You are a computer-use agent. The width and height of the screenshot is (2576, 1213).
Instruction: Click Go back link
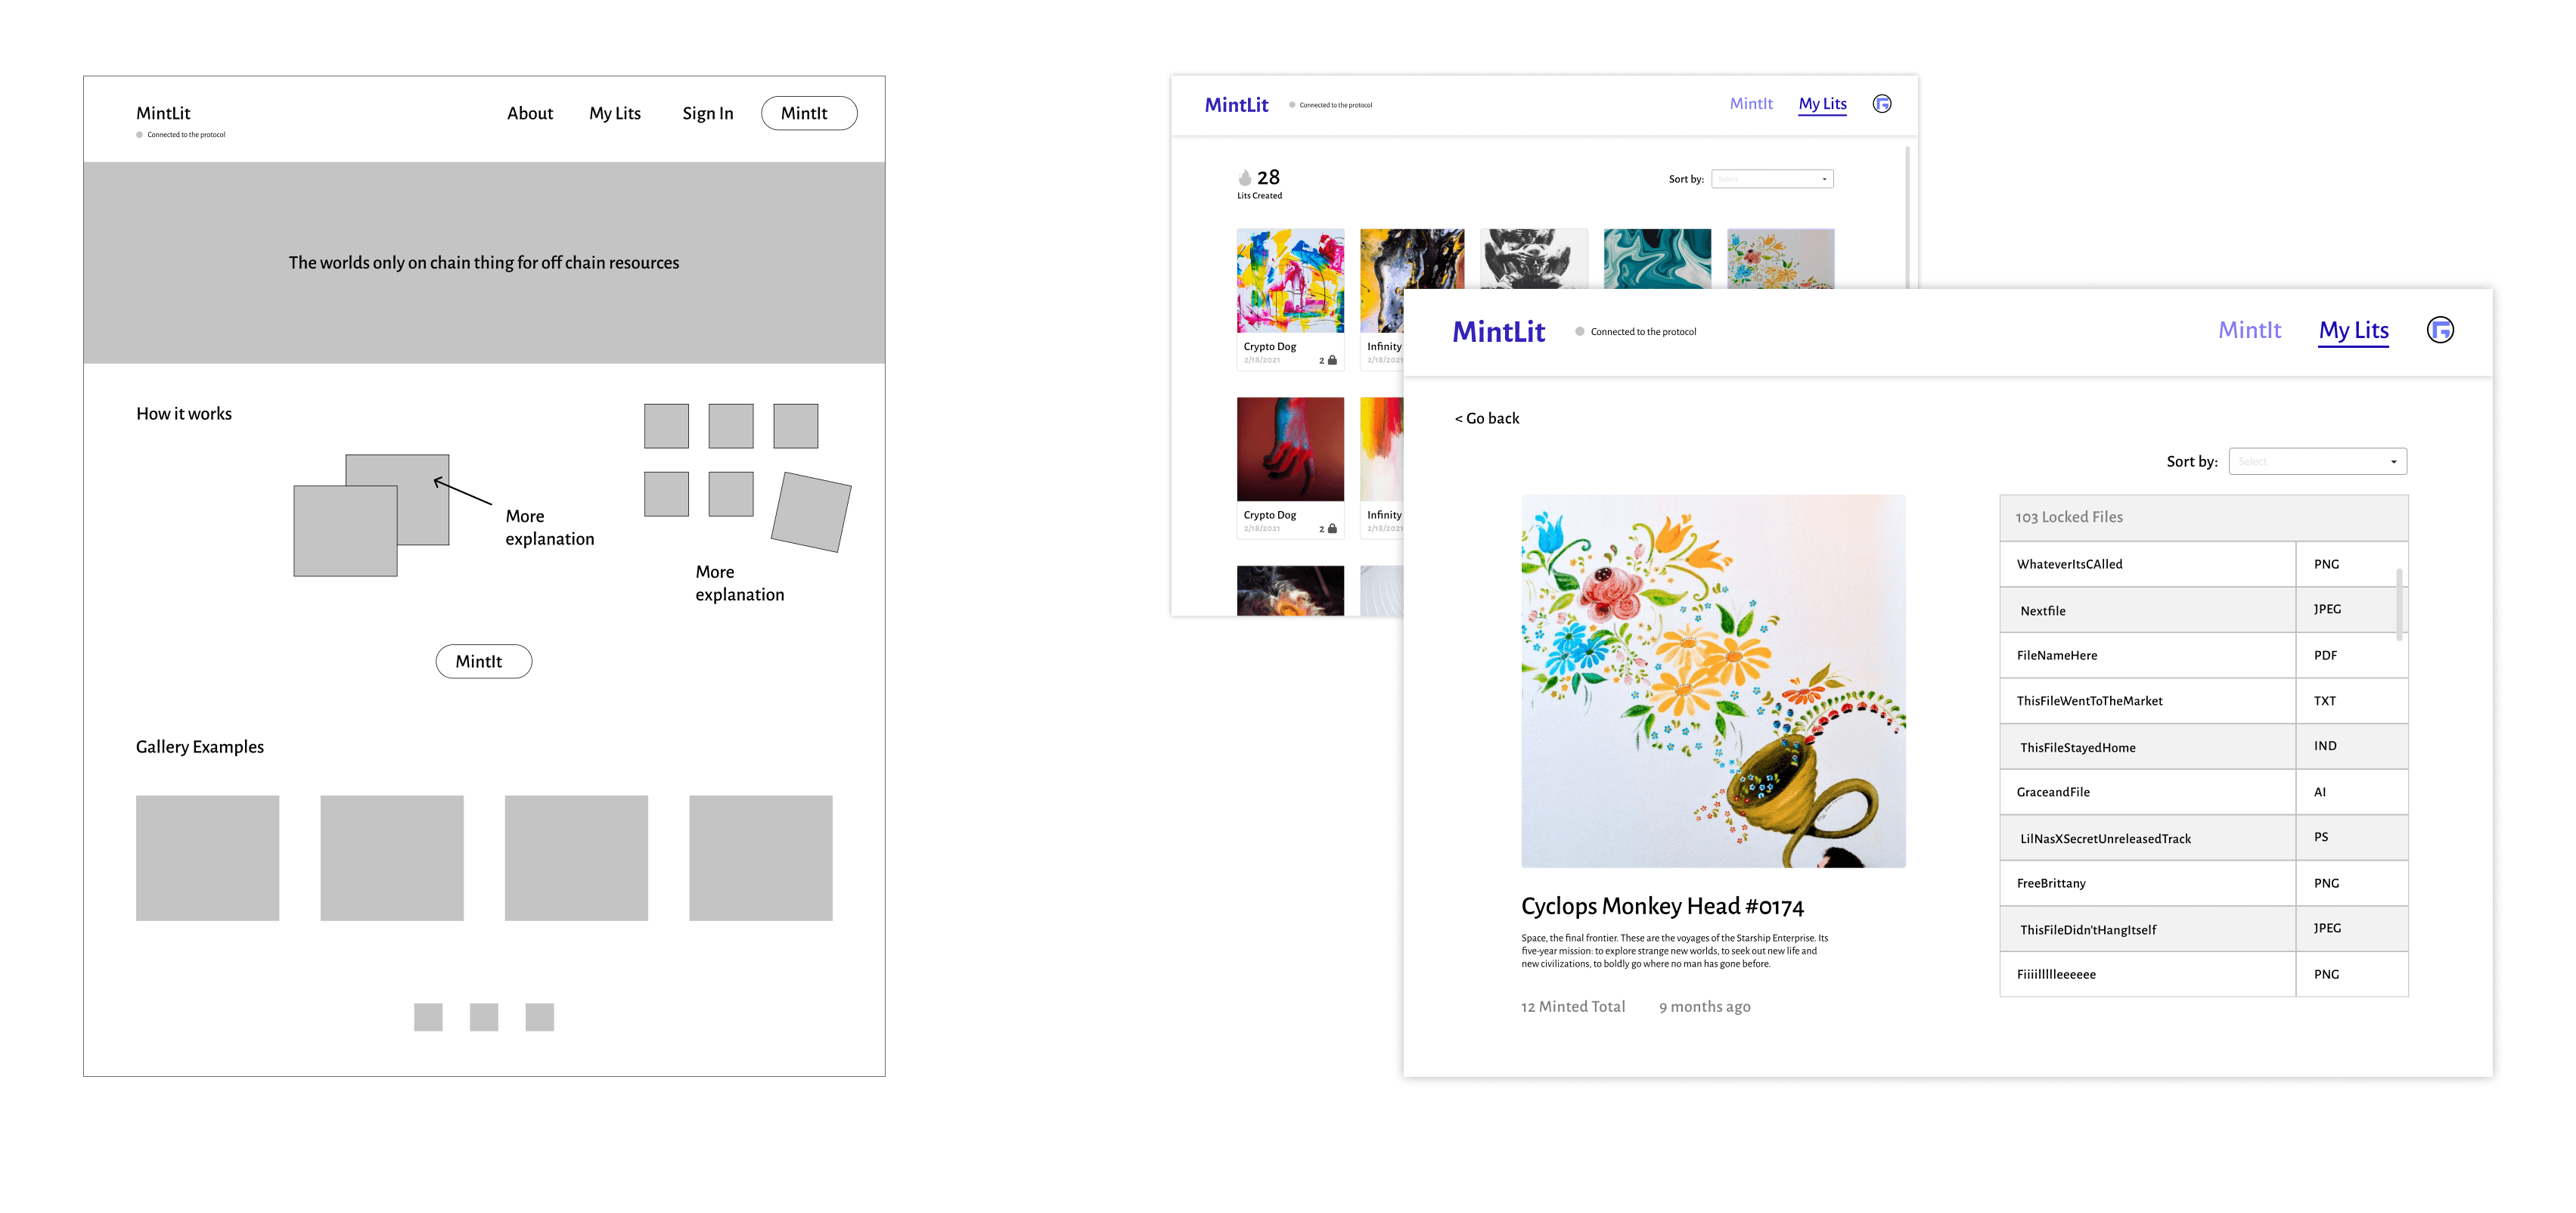tap(1486, 418)
